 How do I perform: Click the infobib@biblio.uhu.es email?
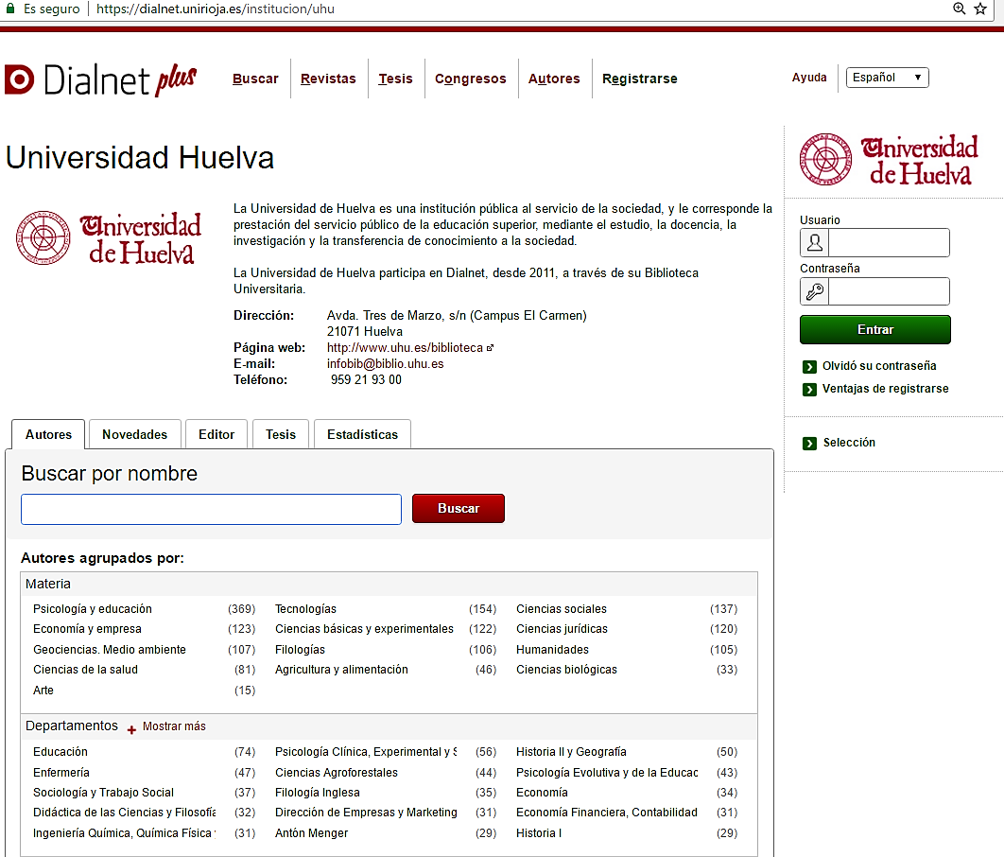click(385, 364)
